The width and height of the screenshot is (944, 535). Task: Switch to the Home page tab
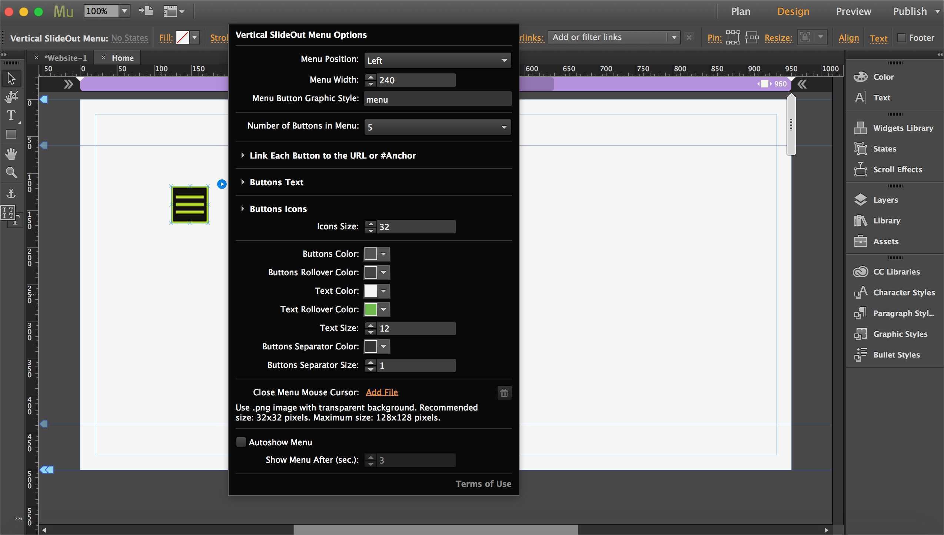pos(122,58)
